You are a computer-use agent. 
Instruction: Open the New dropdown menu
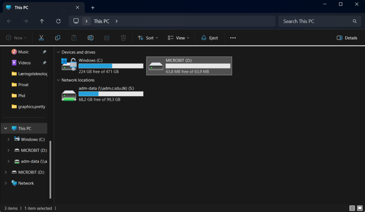click(16, 38)
